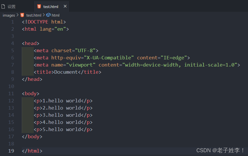Click the HTML5 icon in breadcrumb
This screenshot has height=156, width=248.
22,15
